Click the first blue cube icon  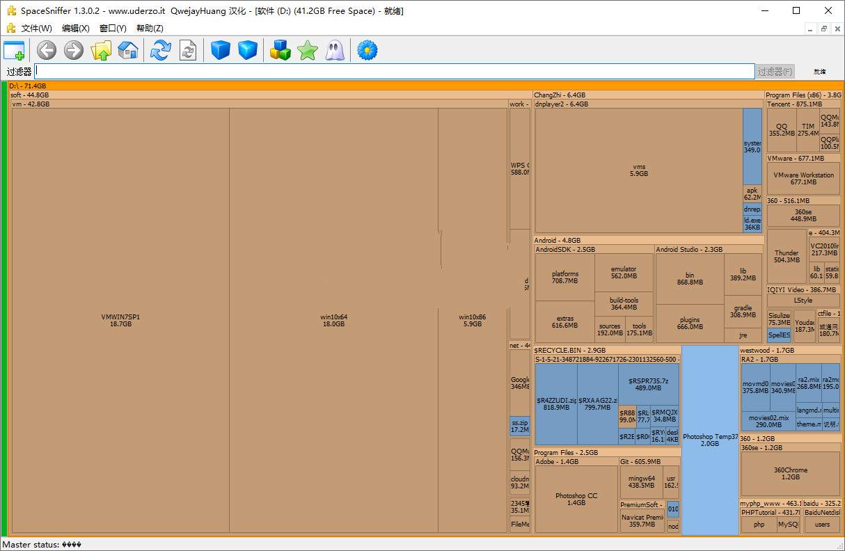221,50
